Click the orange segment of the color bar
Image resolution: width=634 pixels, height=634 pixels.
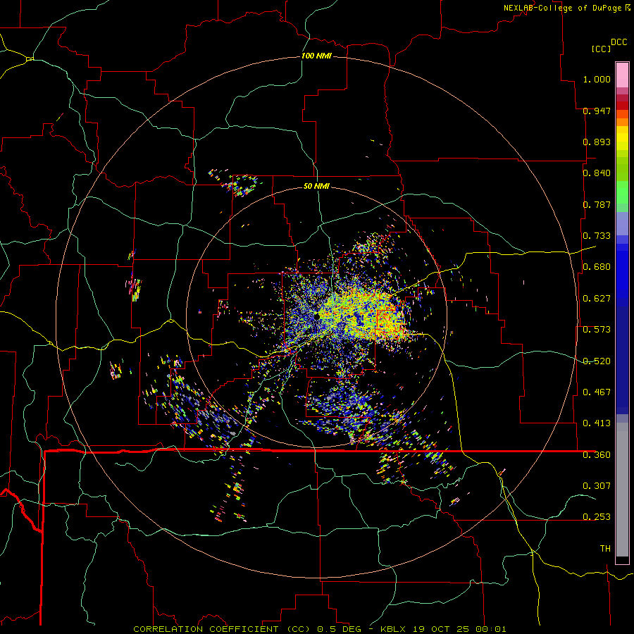(x=622, y=122)
